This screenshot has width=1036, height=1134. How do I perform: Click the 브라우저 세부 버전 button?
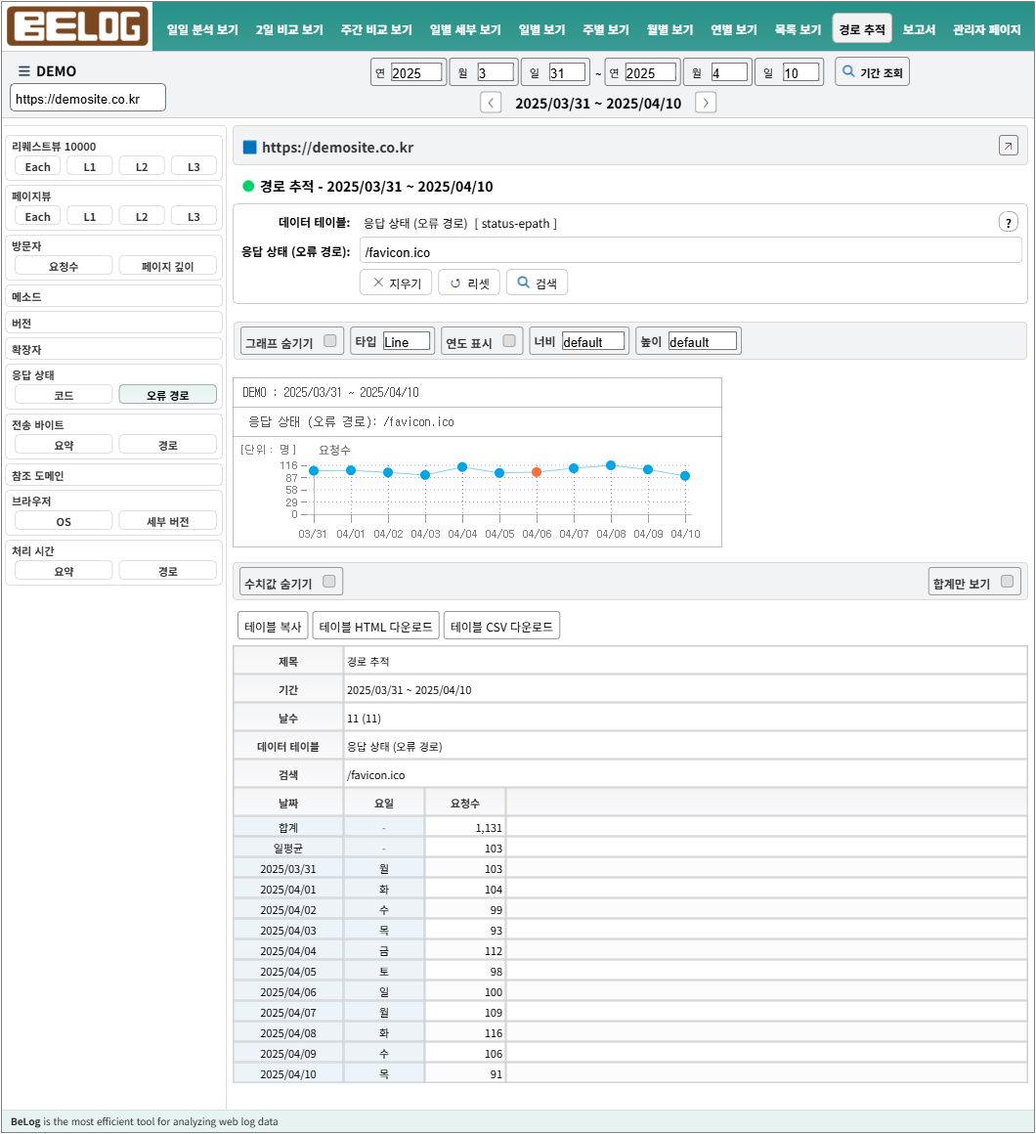(x=168, y=521)
